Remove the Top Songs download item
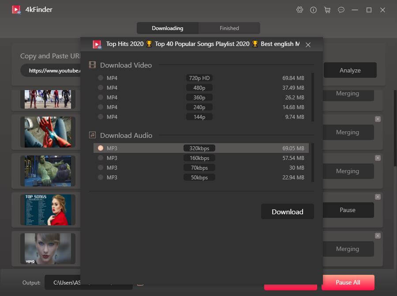Image resolution: width=397 pixels, height=296 pixels. pos(378,197)
